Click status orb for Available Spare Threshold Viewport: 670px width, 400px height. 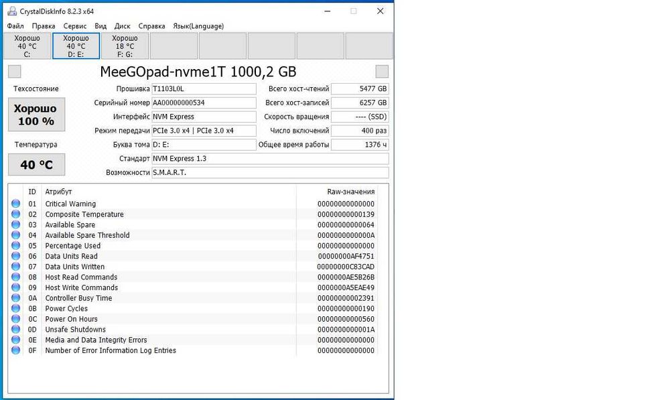tap(16, 235)
